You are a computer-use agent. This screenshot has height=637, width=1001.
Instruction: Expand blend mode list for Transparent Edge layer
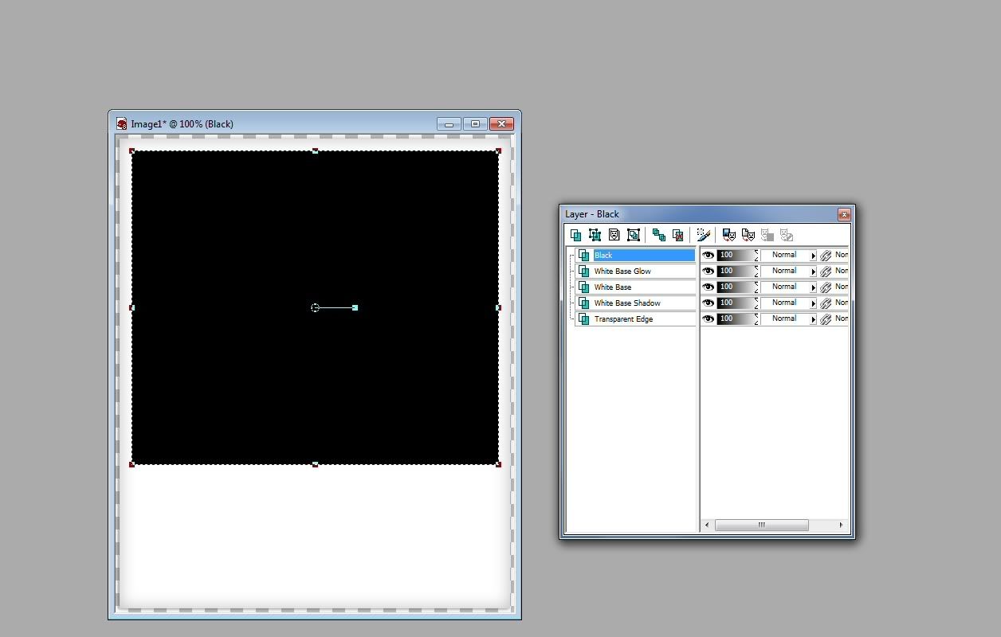(x=813, y=319)
